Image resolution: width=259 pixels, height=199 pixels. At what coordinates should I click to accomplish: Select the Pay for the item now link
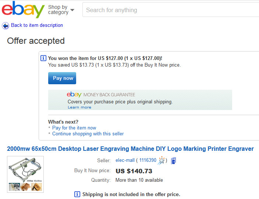tap(74, 128)
